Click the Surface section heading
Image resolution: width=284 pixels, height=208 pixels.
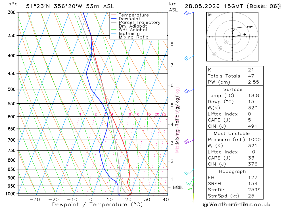click(x=233, y=89)
